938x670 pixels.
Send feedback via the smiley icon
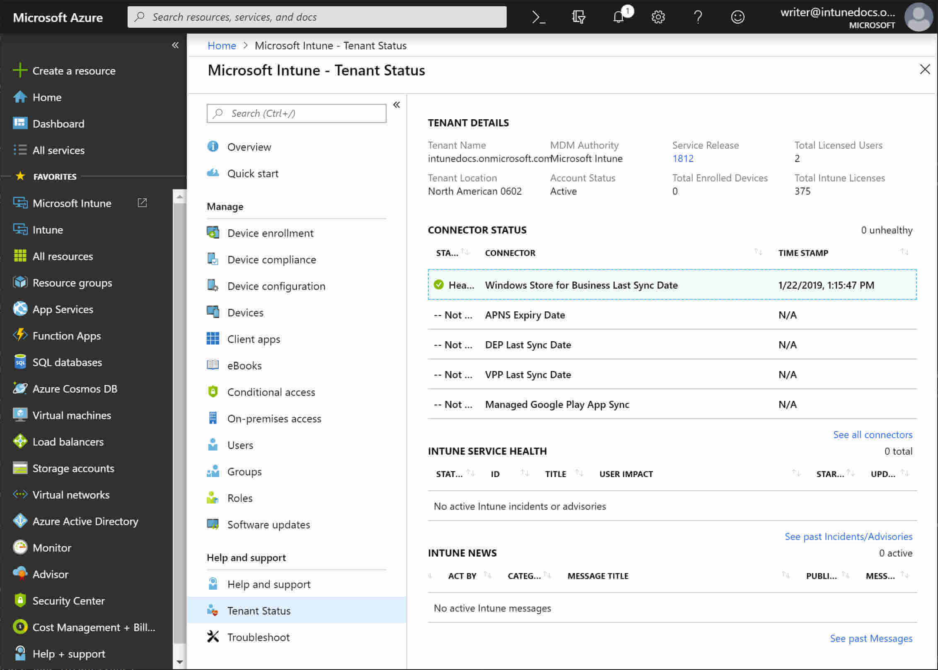pos(737,17)
